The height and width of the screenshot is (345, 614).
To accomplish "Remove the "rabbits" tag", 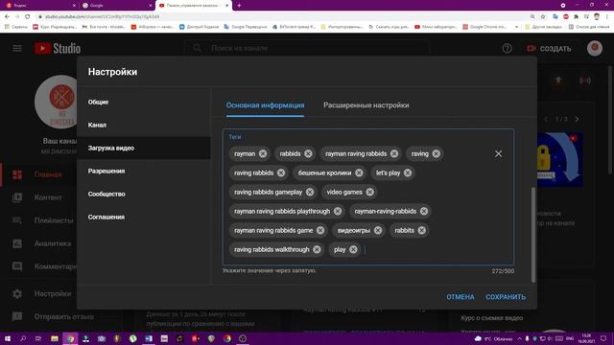I will (422, 230).
